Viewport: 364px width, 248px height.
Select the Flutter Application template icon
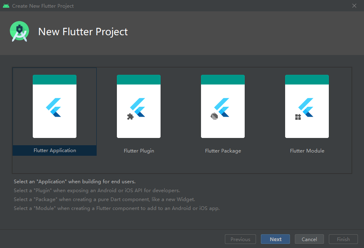pos(55,106)
